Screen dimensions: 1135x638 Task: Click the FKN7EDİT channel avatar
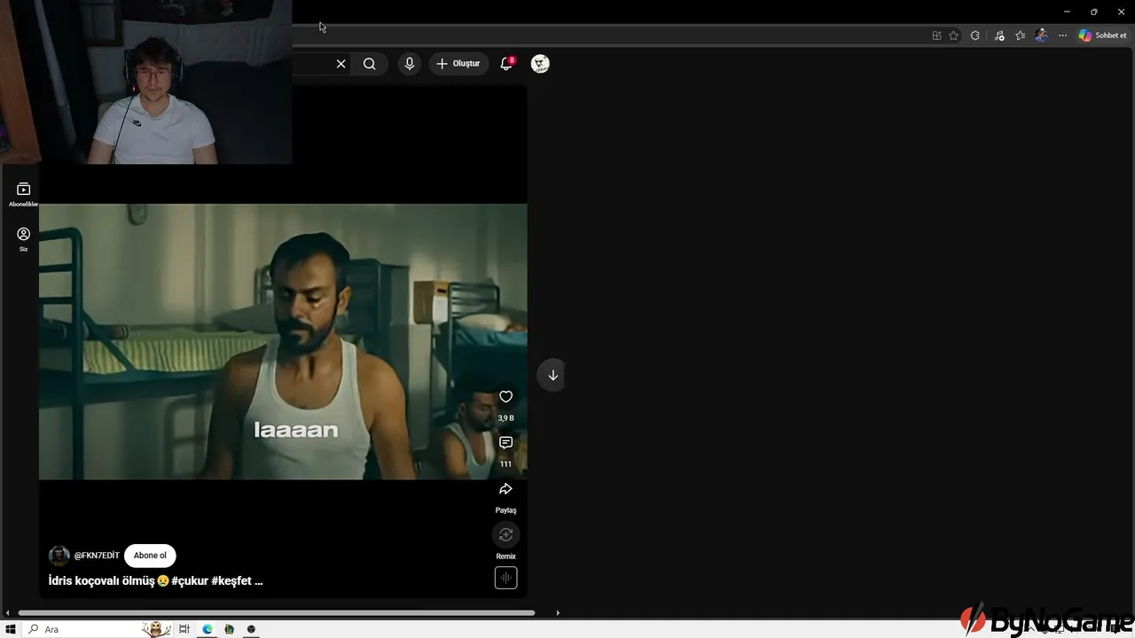(59, 556)
